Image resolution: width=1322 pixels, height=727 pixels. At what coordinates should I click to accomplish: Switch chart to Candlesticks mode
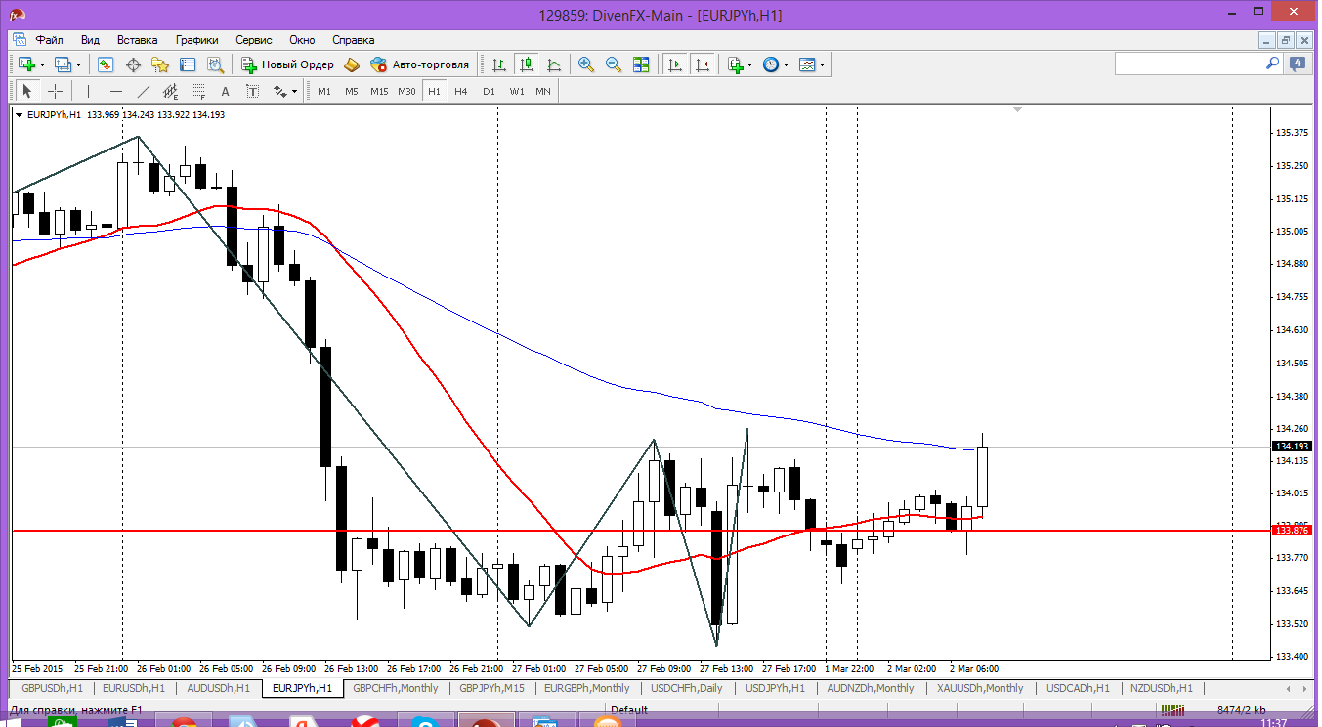tap(527, 64)
